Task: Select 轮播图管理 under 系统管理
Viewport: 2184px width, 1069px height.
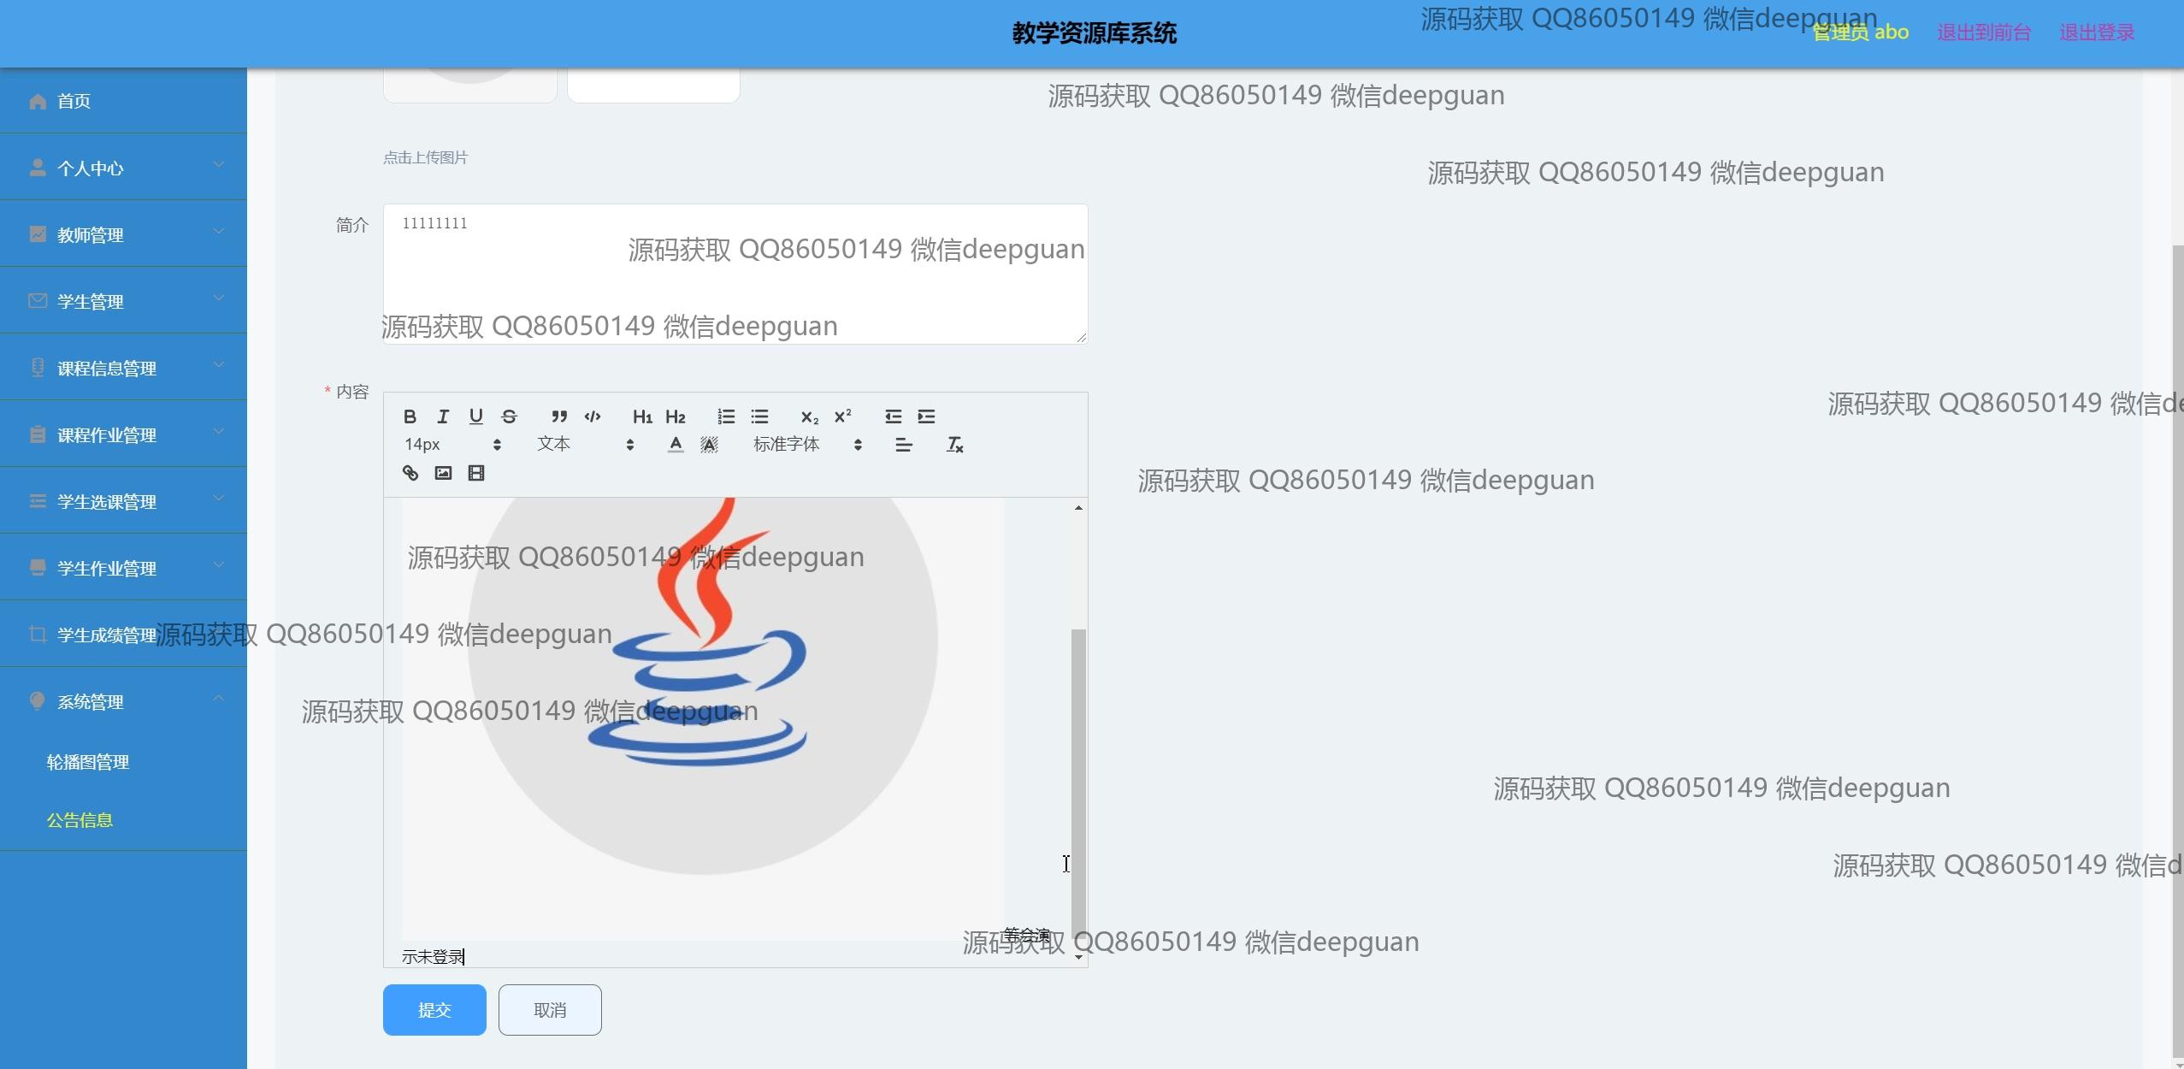Action: click(x=87, y=761)
